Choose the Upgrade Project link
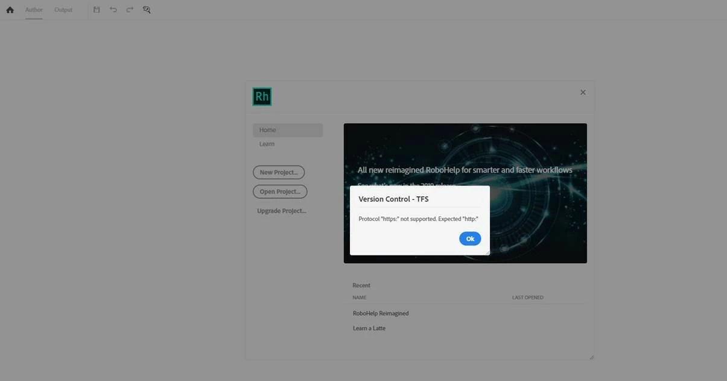Viewport: 727px width, 381px height. [x=282, y=211]
